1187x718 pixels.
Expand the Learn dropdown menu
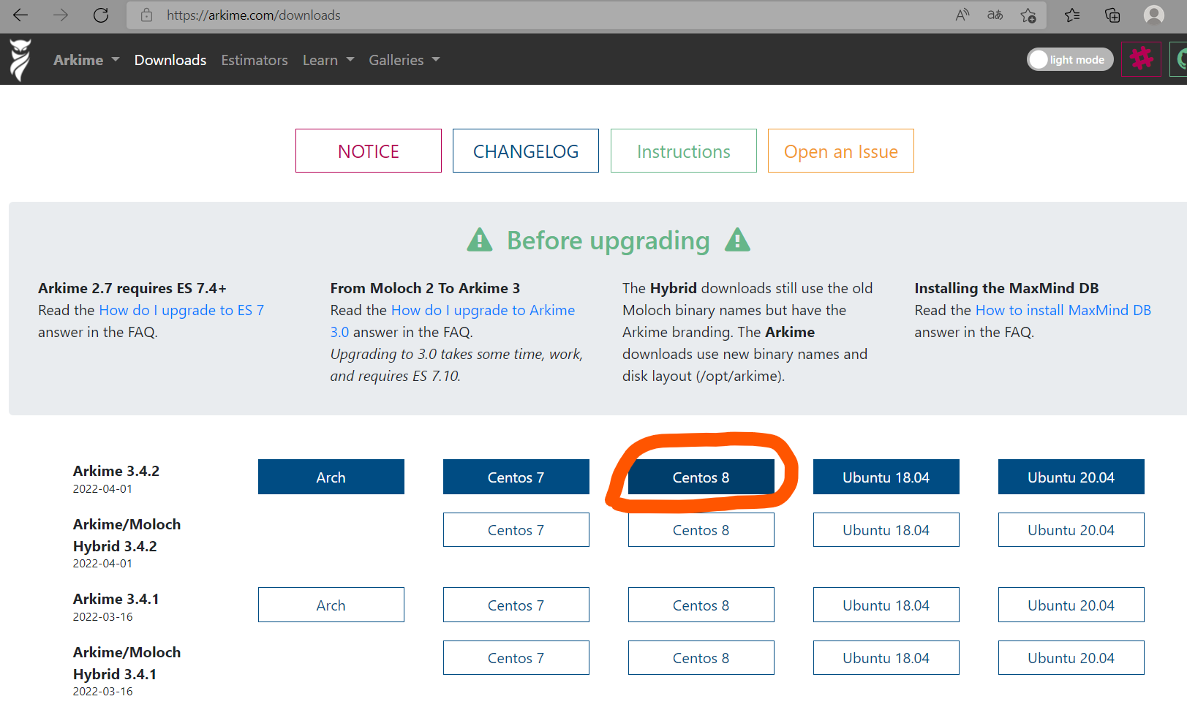(328, 60)
